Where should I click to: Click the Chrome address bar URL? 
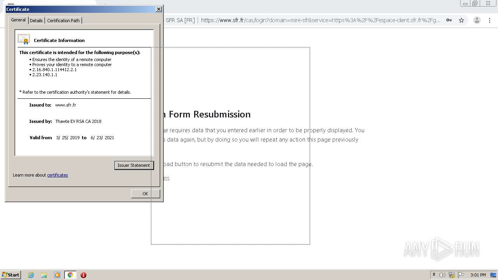point(321,20)
